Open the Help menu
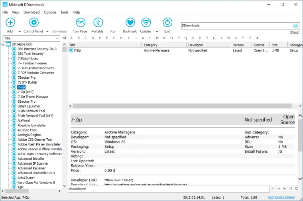 coord(76,12)
